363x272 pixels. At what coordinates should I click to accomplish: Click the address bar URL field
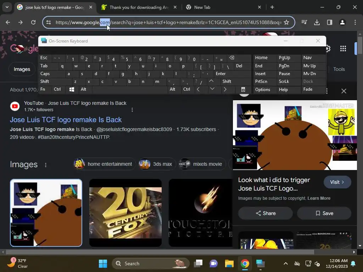pyautogui.click(x=168, y=22)
